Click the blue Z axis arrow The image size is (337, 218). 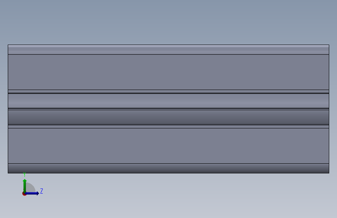(x=33, y=193)
